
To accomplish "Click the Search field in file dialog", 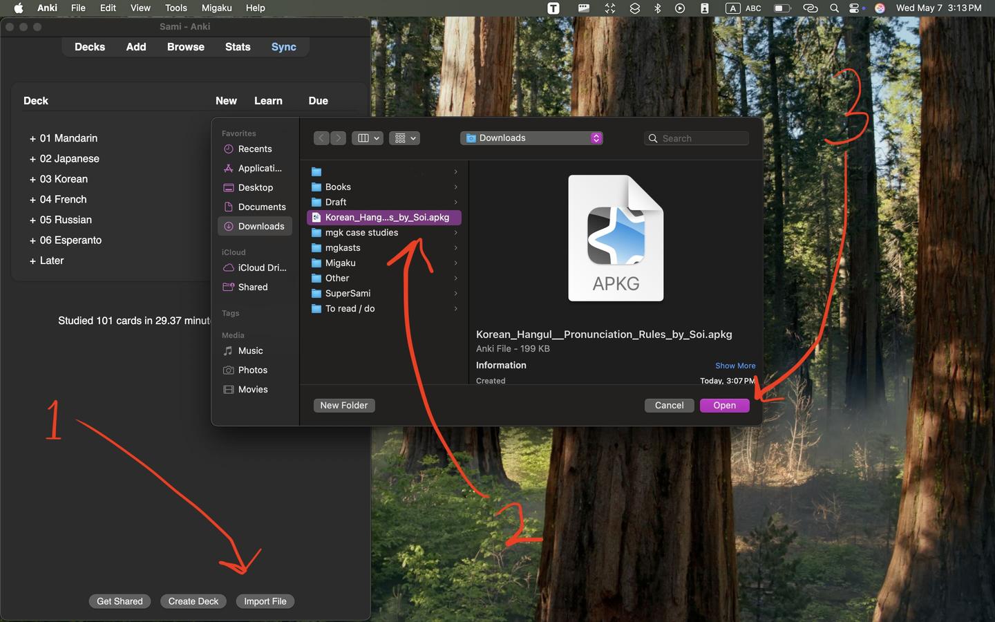I will (x=702, y=138).
